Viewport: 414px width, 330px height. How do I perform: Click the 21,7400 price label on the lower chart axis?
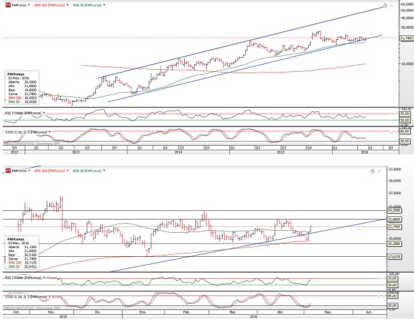394,227
